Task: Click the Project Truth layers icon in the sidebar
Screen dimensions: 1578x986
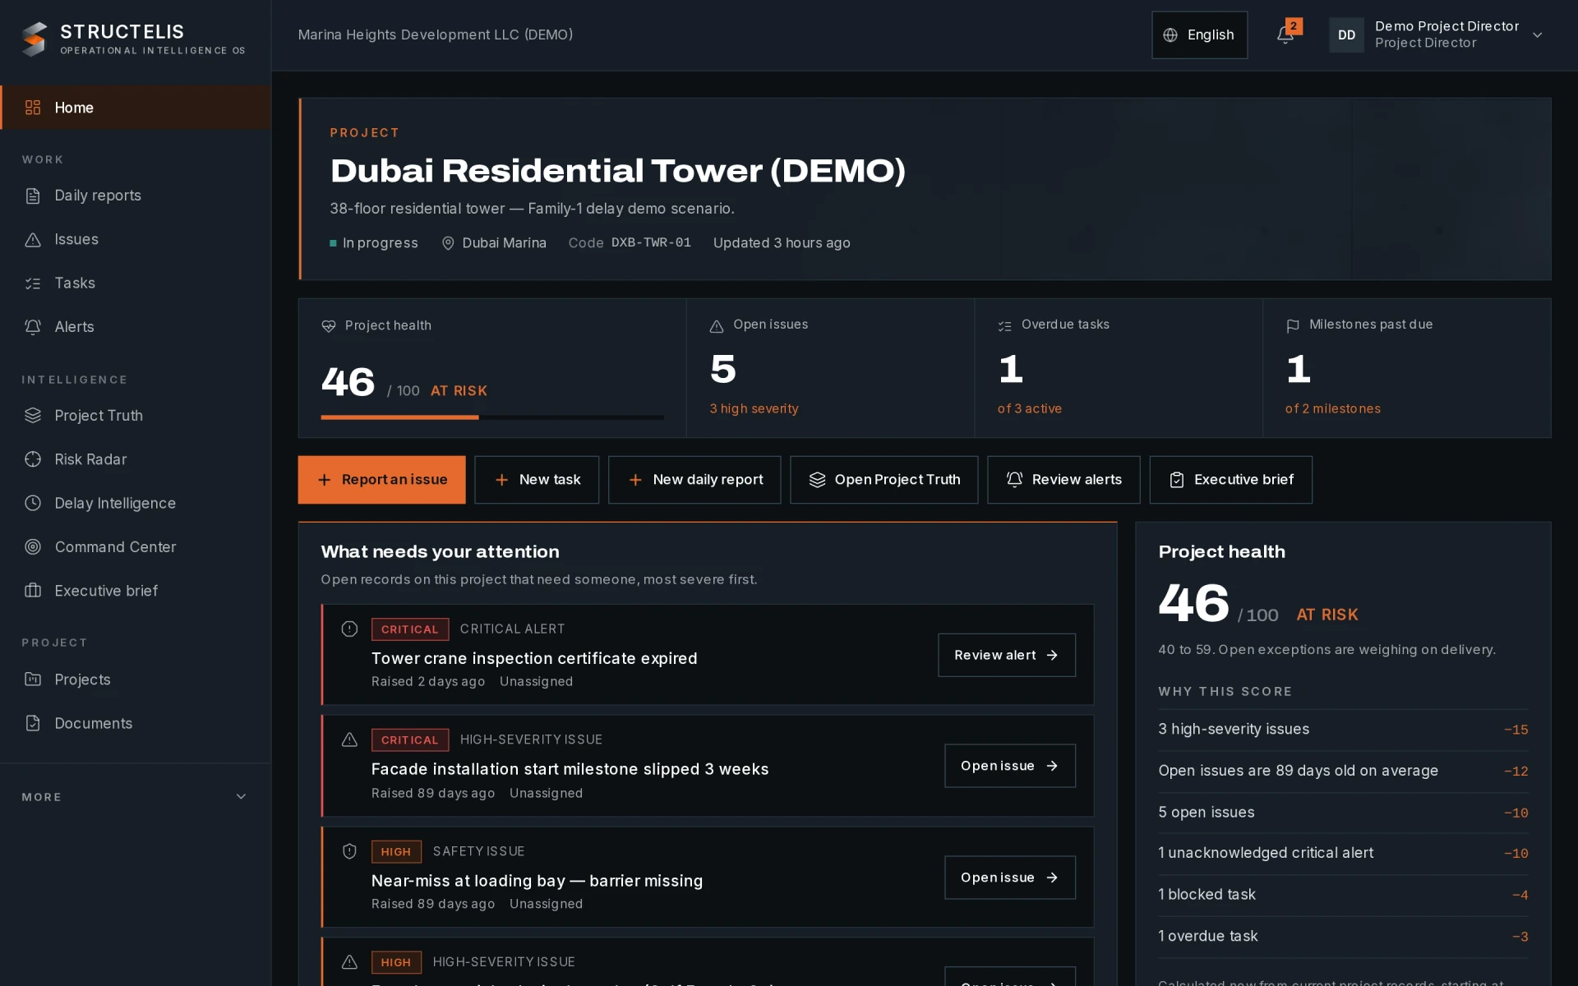Action: click(33, 416)
